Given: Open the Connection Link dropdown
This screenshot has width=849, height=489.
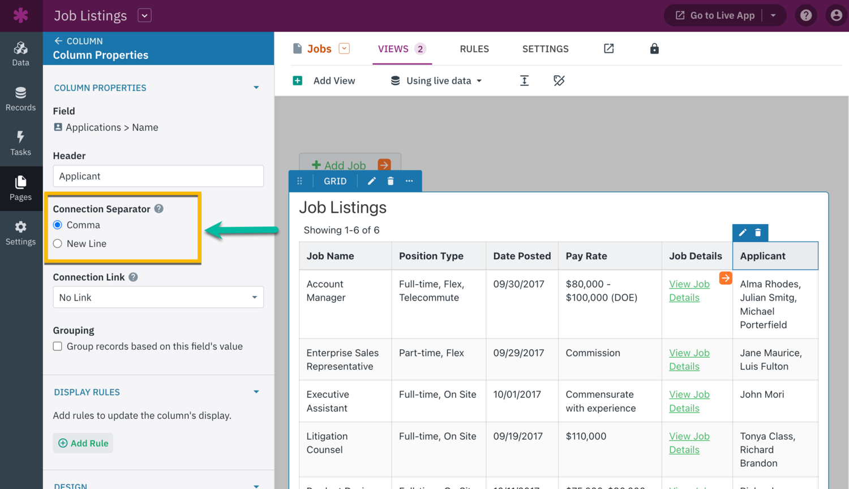Looking at the screenshot, I should pos(158,298).
